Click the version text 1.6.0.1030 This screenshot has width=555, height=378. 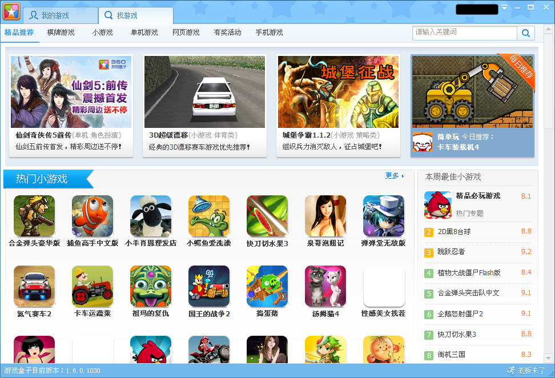tap(83, 371)
